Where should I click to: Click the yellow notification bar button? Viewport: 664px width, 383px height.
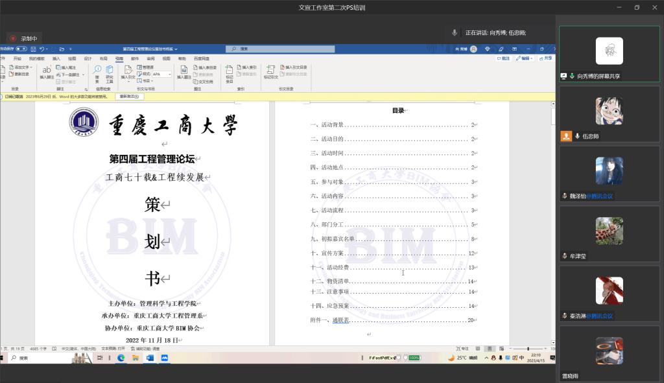[x=130, y=97]
